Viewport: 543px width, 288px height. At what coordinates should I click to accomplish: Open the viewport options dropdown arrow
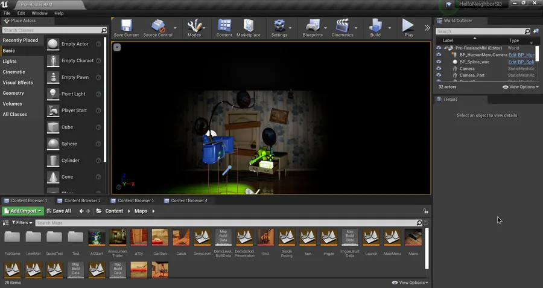117,48
